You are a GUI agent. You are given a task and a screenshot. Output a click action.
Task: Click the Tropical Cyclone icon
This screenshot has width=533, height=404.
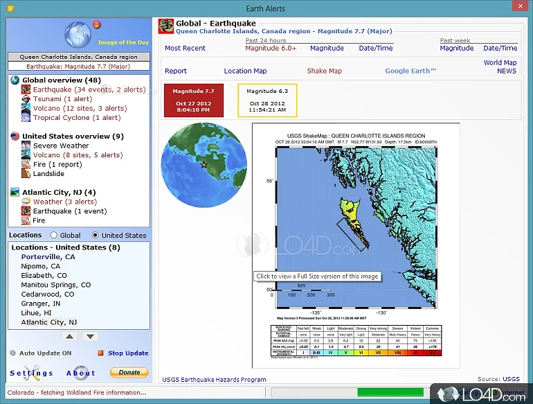26,117
